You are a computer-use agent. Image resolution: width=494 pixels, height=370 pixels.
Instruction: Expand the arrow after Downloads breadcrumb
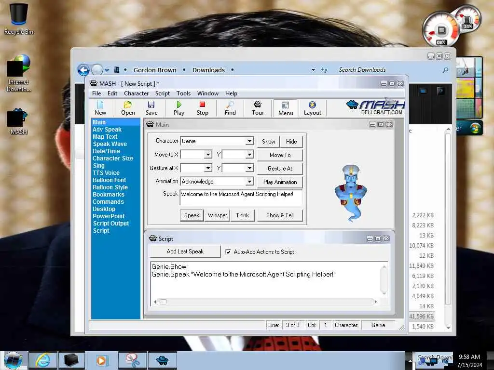click(x=233, y=70)
